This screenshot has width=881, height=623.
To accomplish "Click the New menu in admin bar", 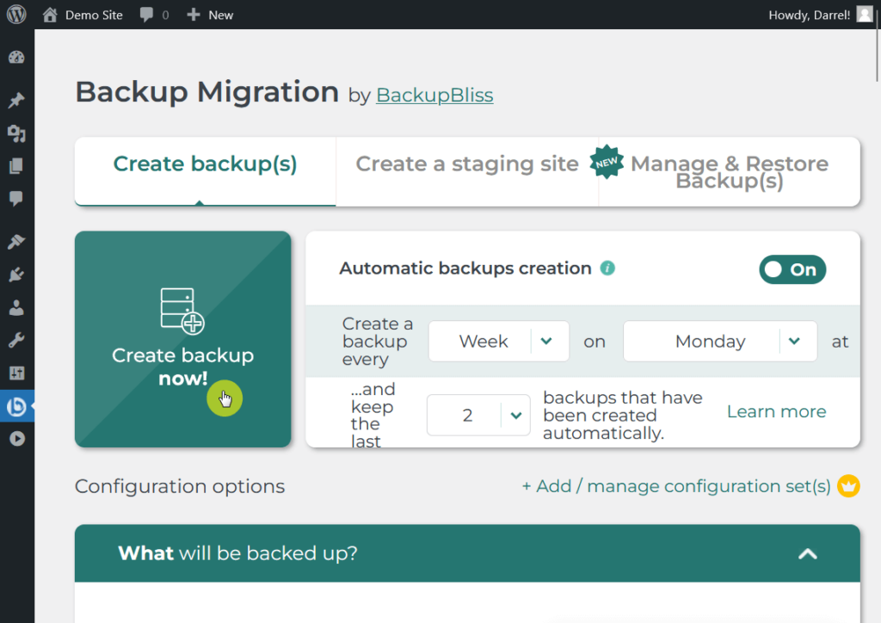I will (x=210, y=15).
